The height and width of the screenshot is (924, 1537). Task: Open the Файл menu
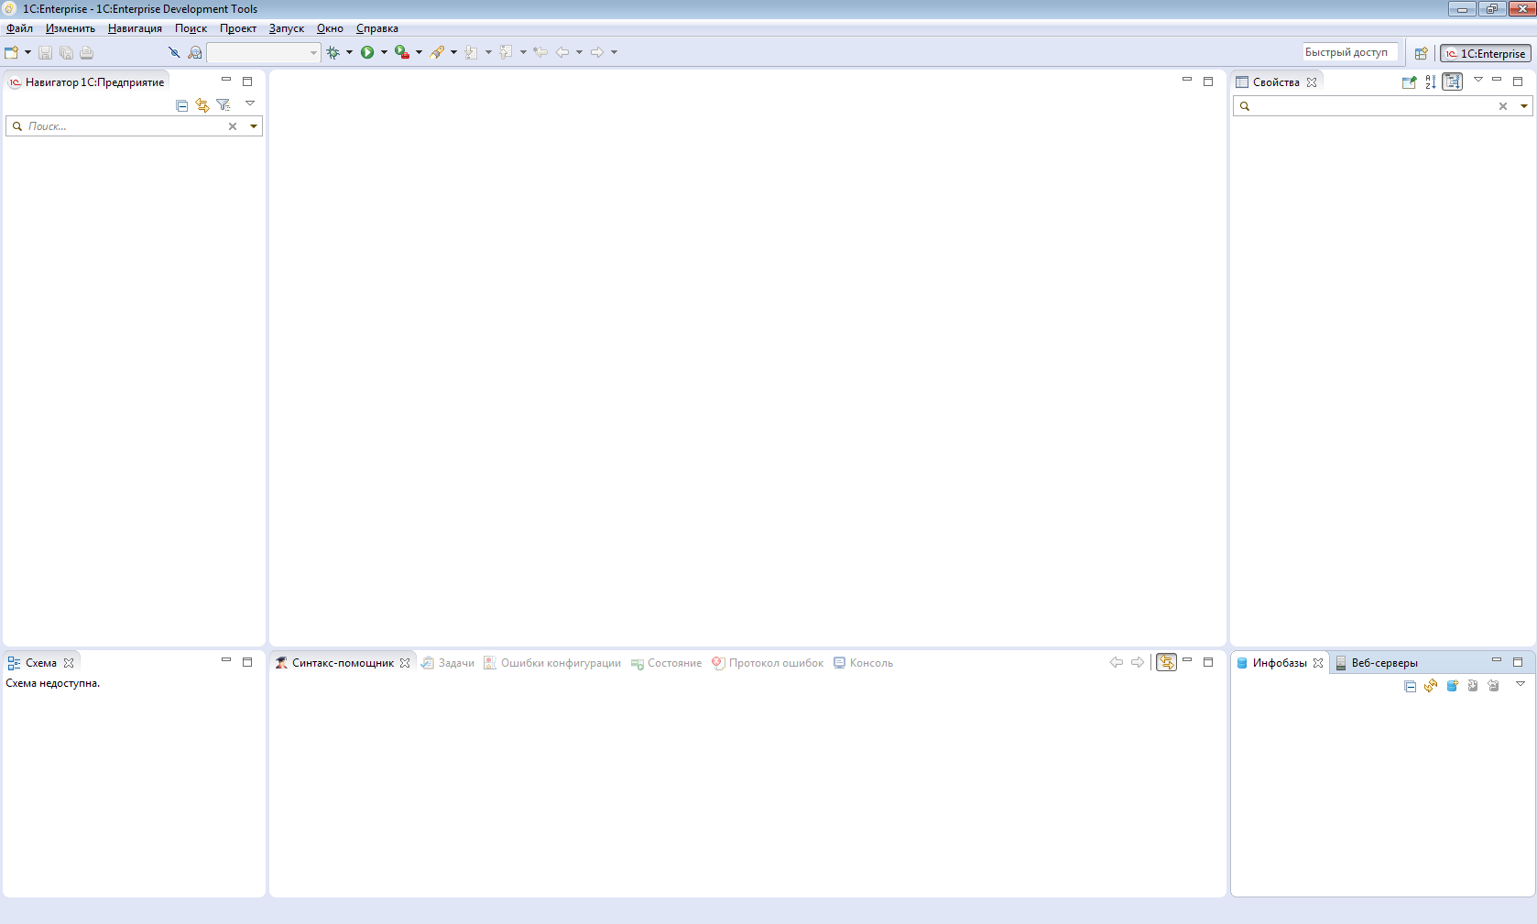[19, 28]
